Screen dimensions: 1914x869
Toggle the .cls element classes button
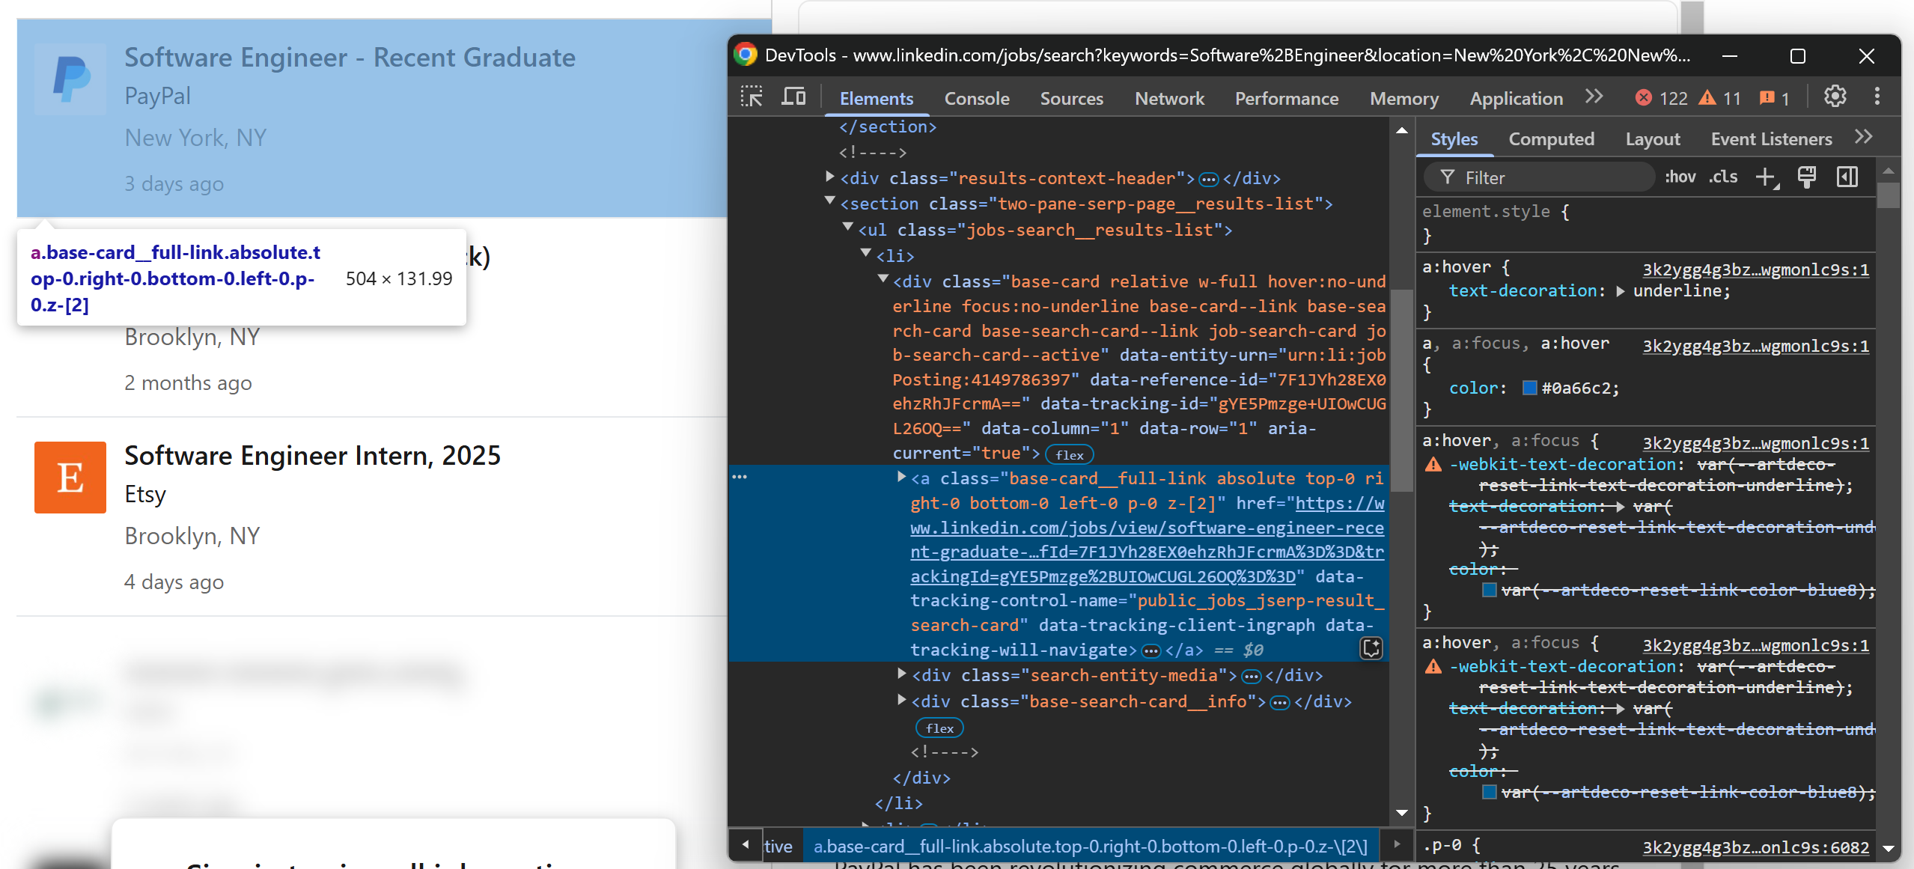click(x=1723, y=177)
